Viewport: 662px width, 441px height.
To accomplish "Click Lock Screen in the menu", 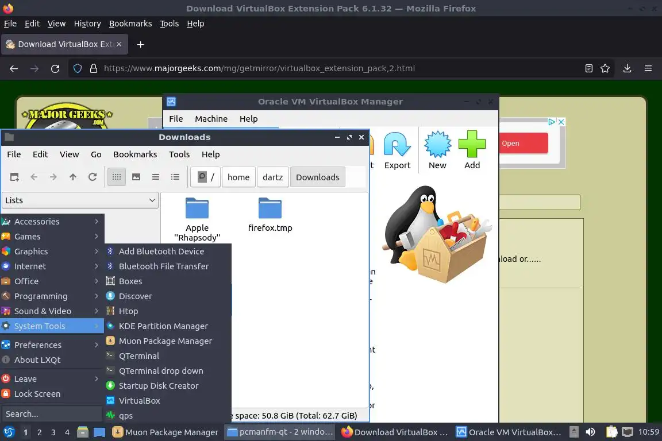I will [x=52, y=394].
